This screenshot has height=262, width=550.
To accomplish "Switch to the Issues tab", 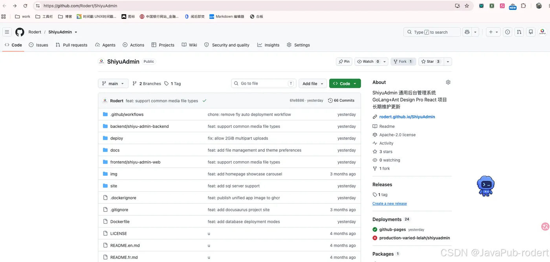I will click(38, 45).
